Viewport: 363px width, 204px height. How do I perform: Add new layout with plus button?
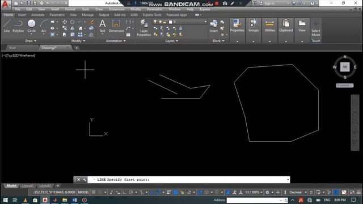pos(58,186)
